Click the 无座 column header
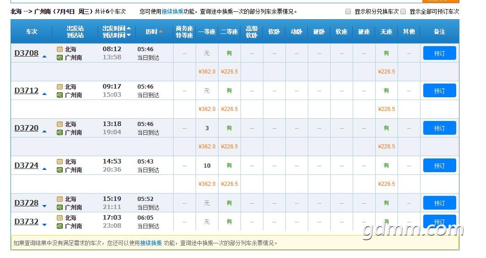Screen dimensions: 486x258 tap(386, 32)
